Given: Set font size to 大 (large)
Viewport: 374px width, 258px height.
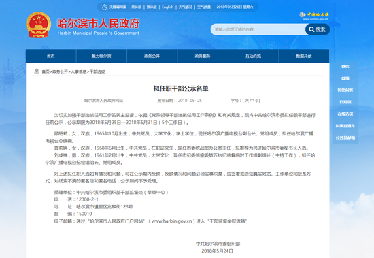Looking at the screenshot, I should 247,101.
